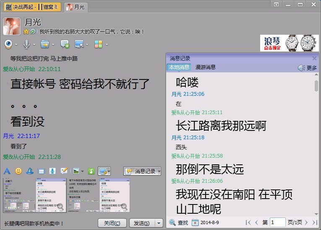Click the page number input field
The width and height of the screenshot is (321, 230).
(278, 222)
